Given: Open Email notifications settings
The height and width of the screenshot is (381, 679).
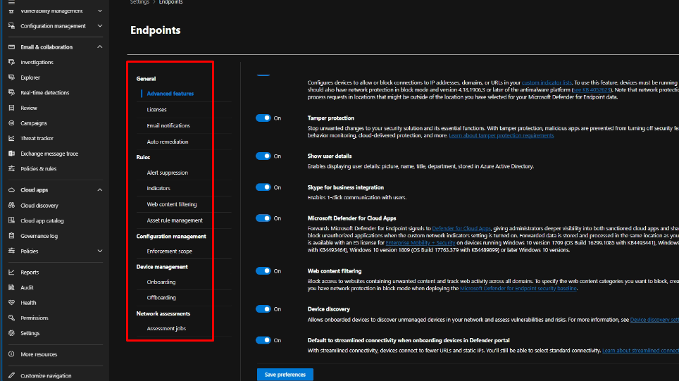Looking at the screenshot, I should [x=168, y=125].
